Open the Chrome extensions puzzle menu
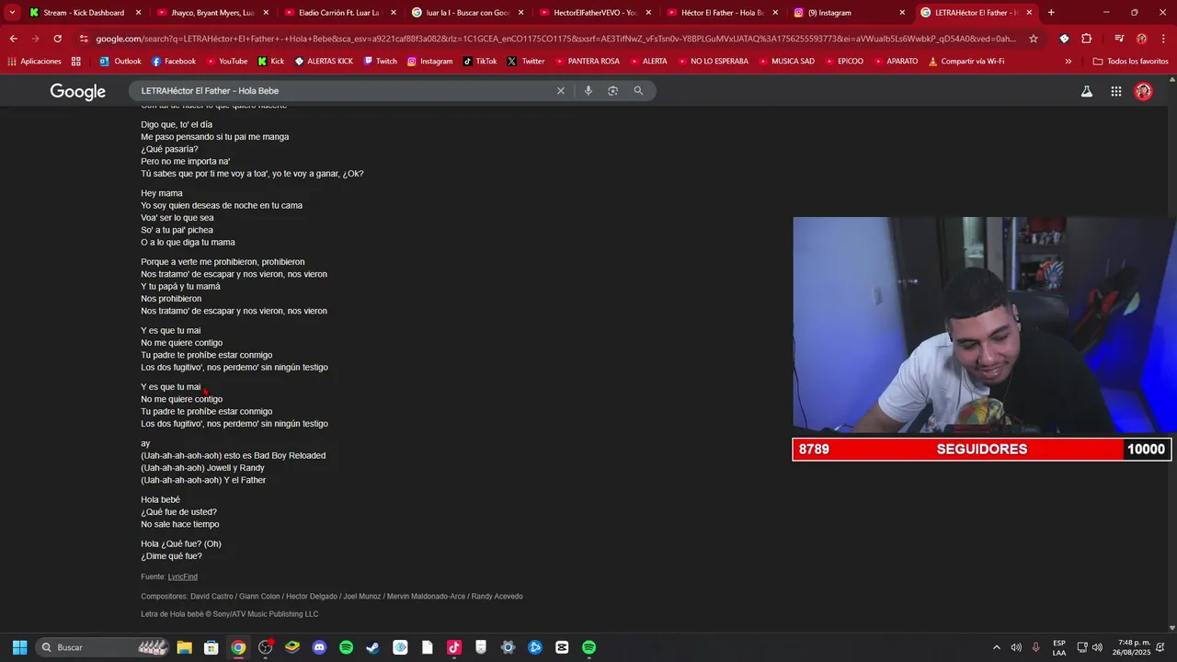 1086,39
